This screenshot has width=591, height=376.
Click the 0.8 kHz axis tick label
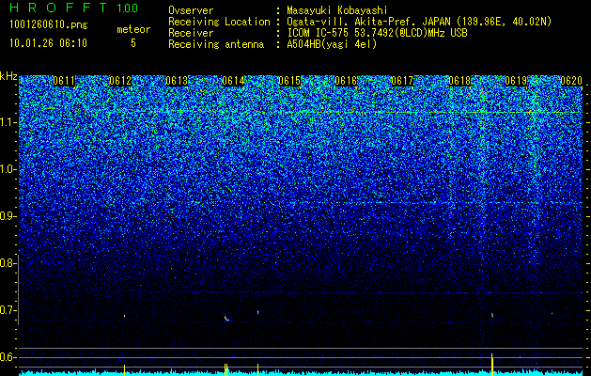click(8, 263)
